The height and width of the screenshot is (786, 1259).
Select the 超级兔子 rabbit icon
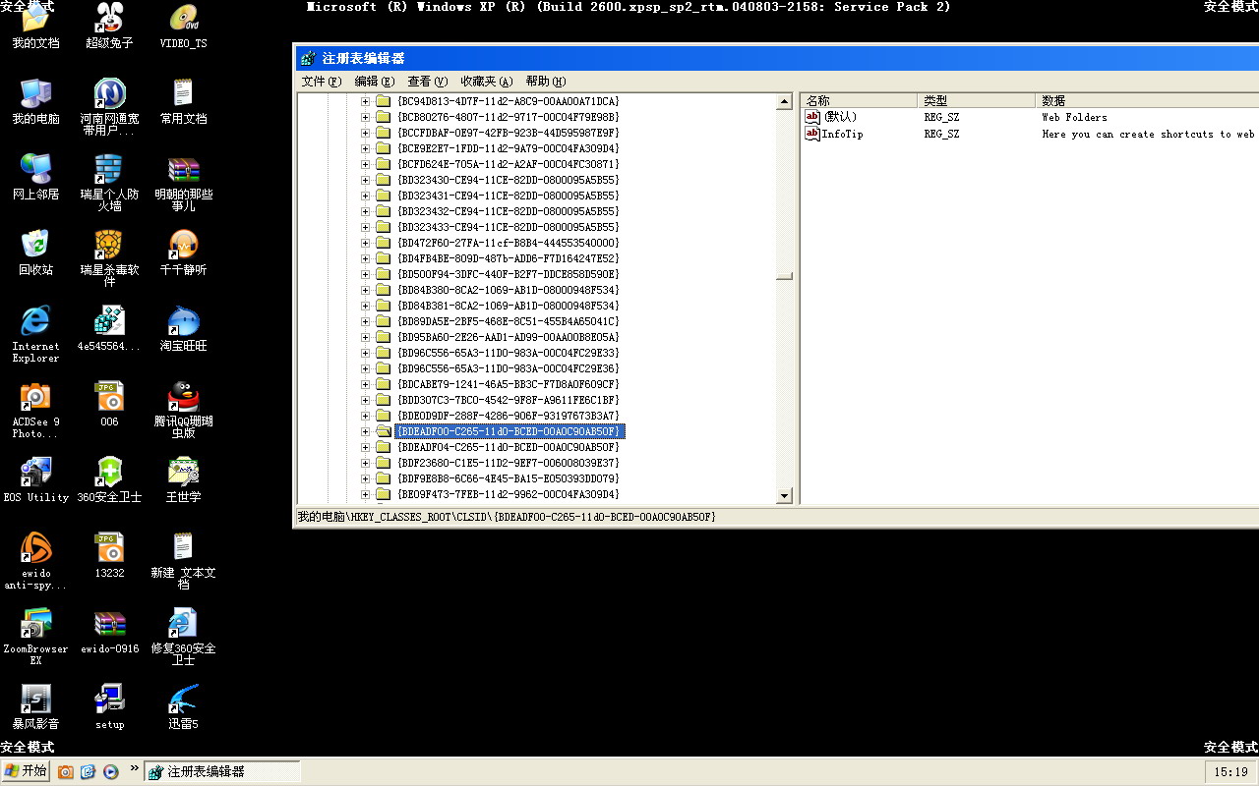[109, 18]
